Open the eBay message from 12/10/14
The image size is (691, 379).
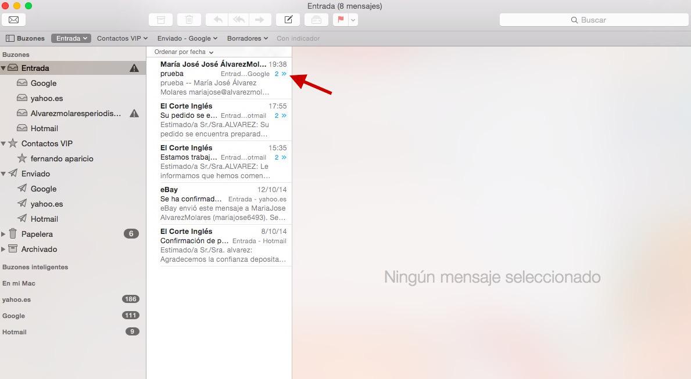(223, 203)
